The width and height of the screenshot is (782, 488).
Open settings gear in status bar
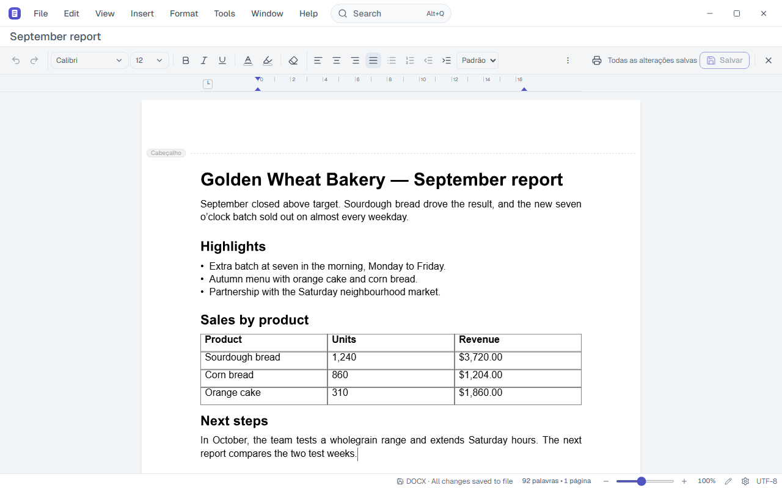point(745,481)
